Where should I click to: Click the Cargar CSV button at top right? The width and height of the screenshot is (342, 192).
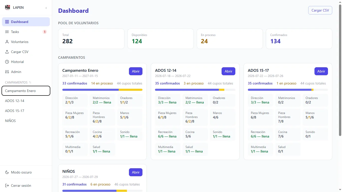tap(320, 10)
